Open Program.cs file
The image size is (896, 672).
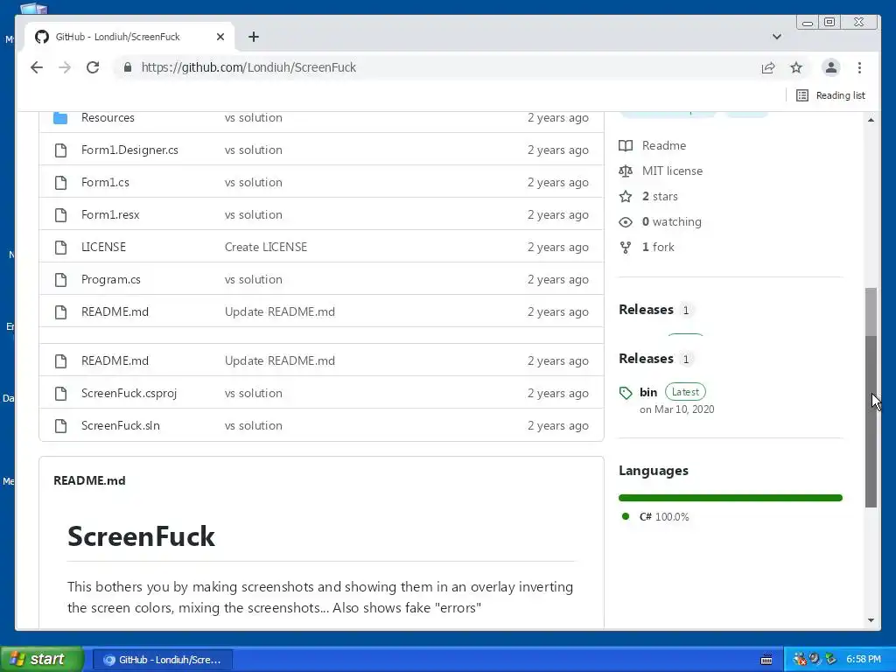[x=111, y=279]
